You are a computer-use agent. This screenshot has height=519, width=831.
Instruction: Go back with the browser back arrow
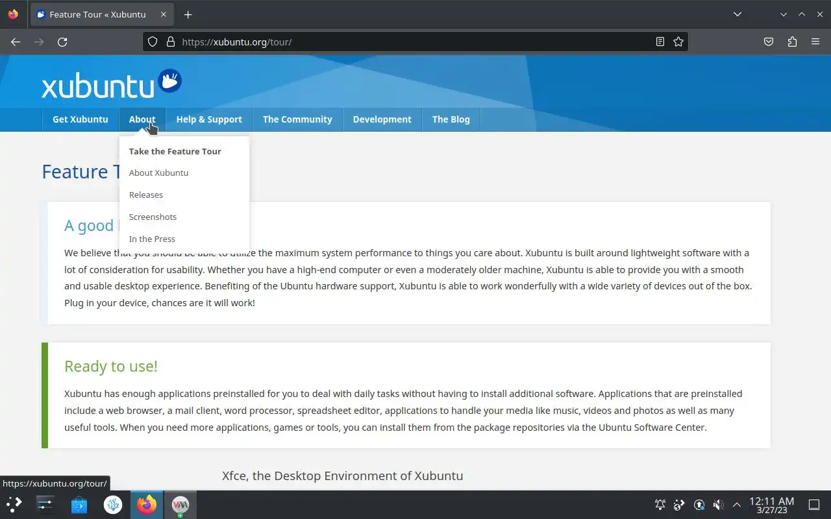tap(16, 42)
